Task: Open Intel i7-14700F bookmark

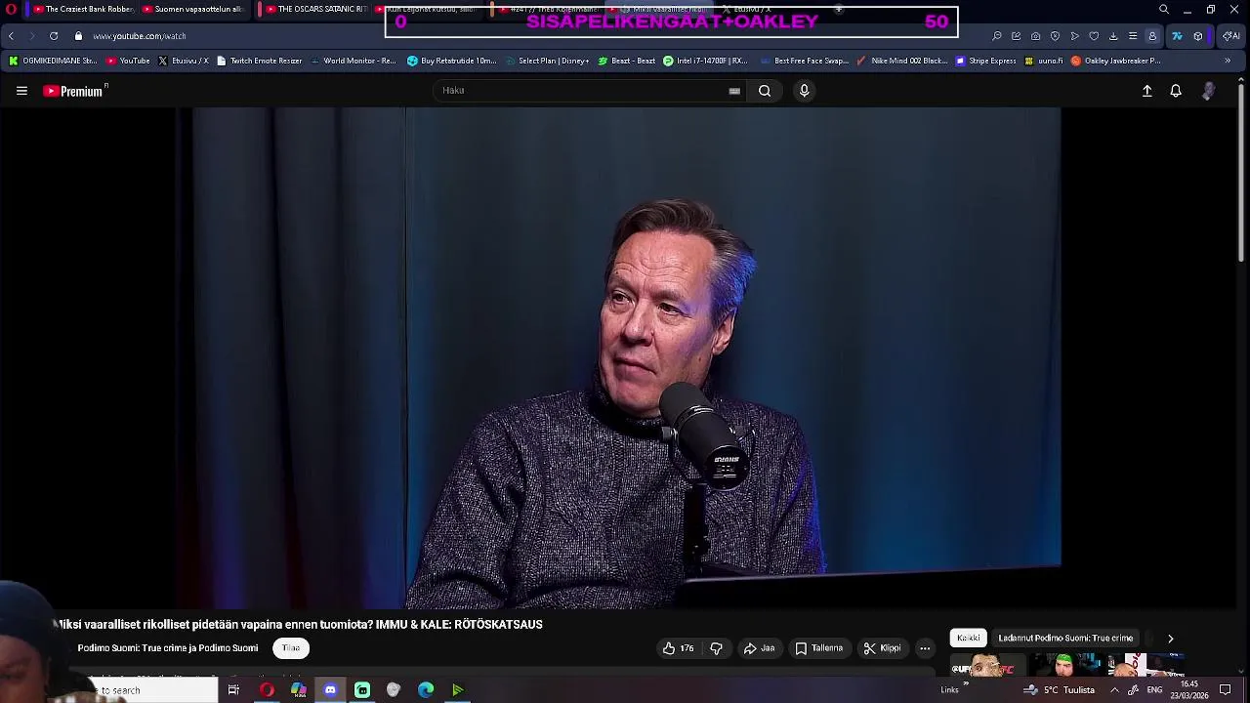Action: (705, 61)
